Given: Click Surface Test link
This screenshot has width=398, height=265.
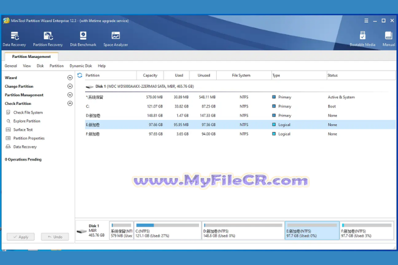Looking at the screenshot, I should [23, 130].
